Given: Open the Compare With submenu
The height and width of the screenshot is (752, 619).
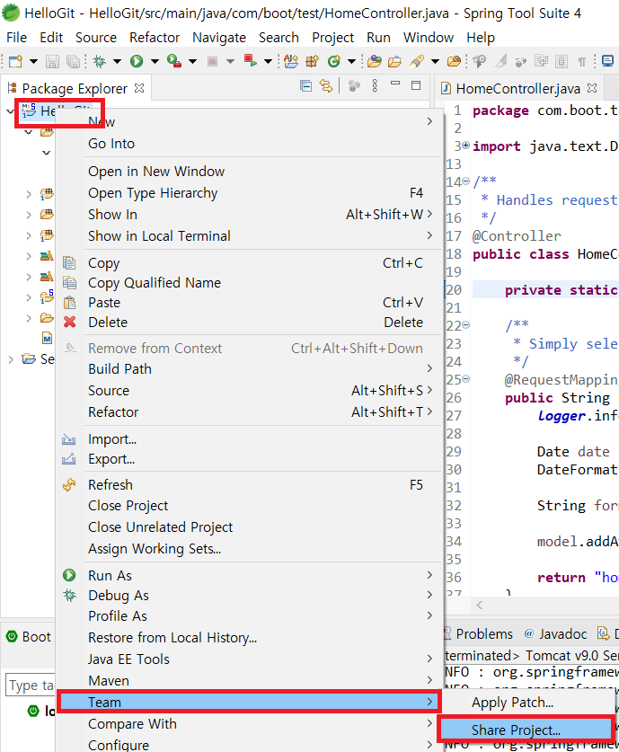Looking at the screenshot, I should click(249, 724).
